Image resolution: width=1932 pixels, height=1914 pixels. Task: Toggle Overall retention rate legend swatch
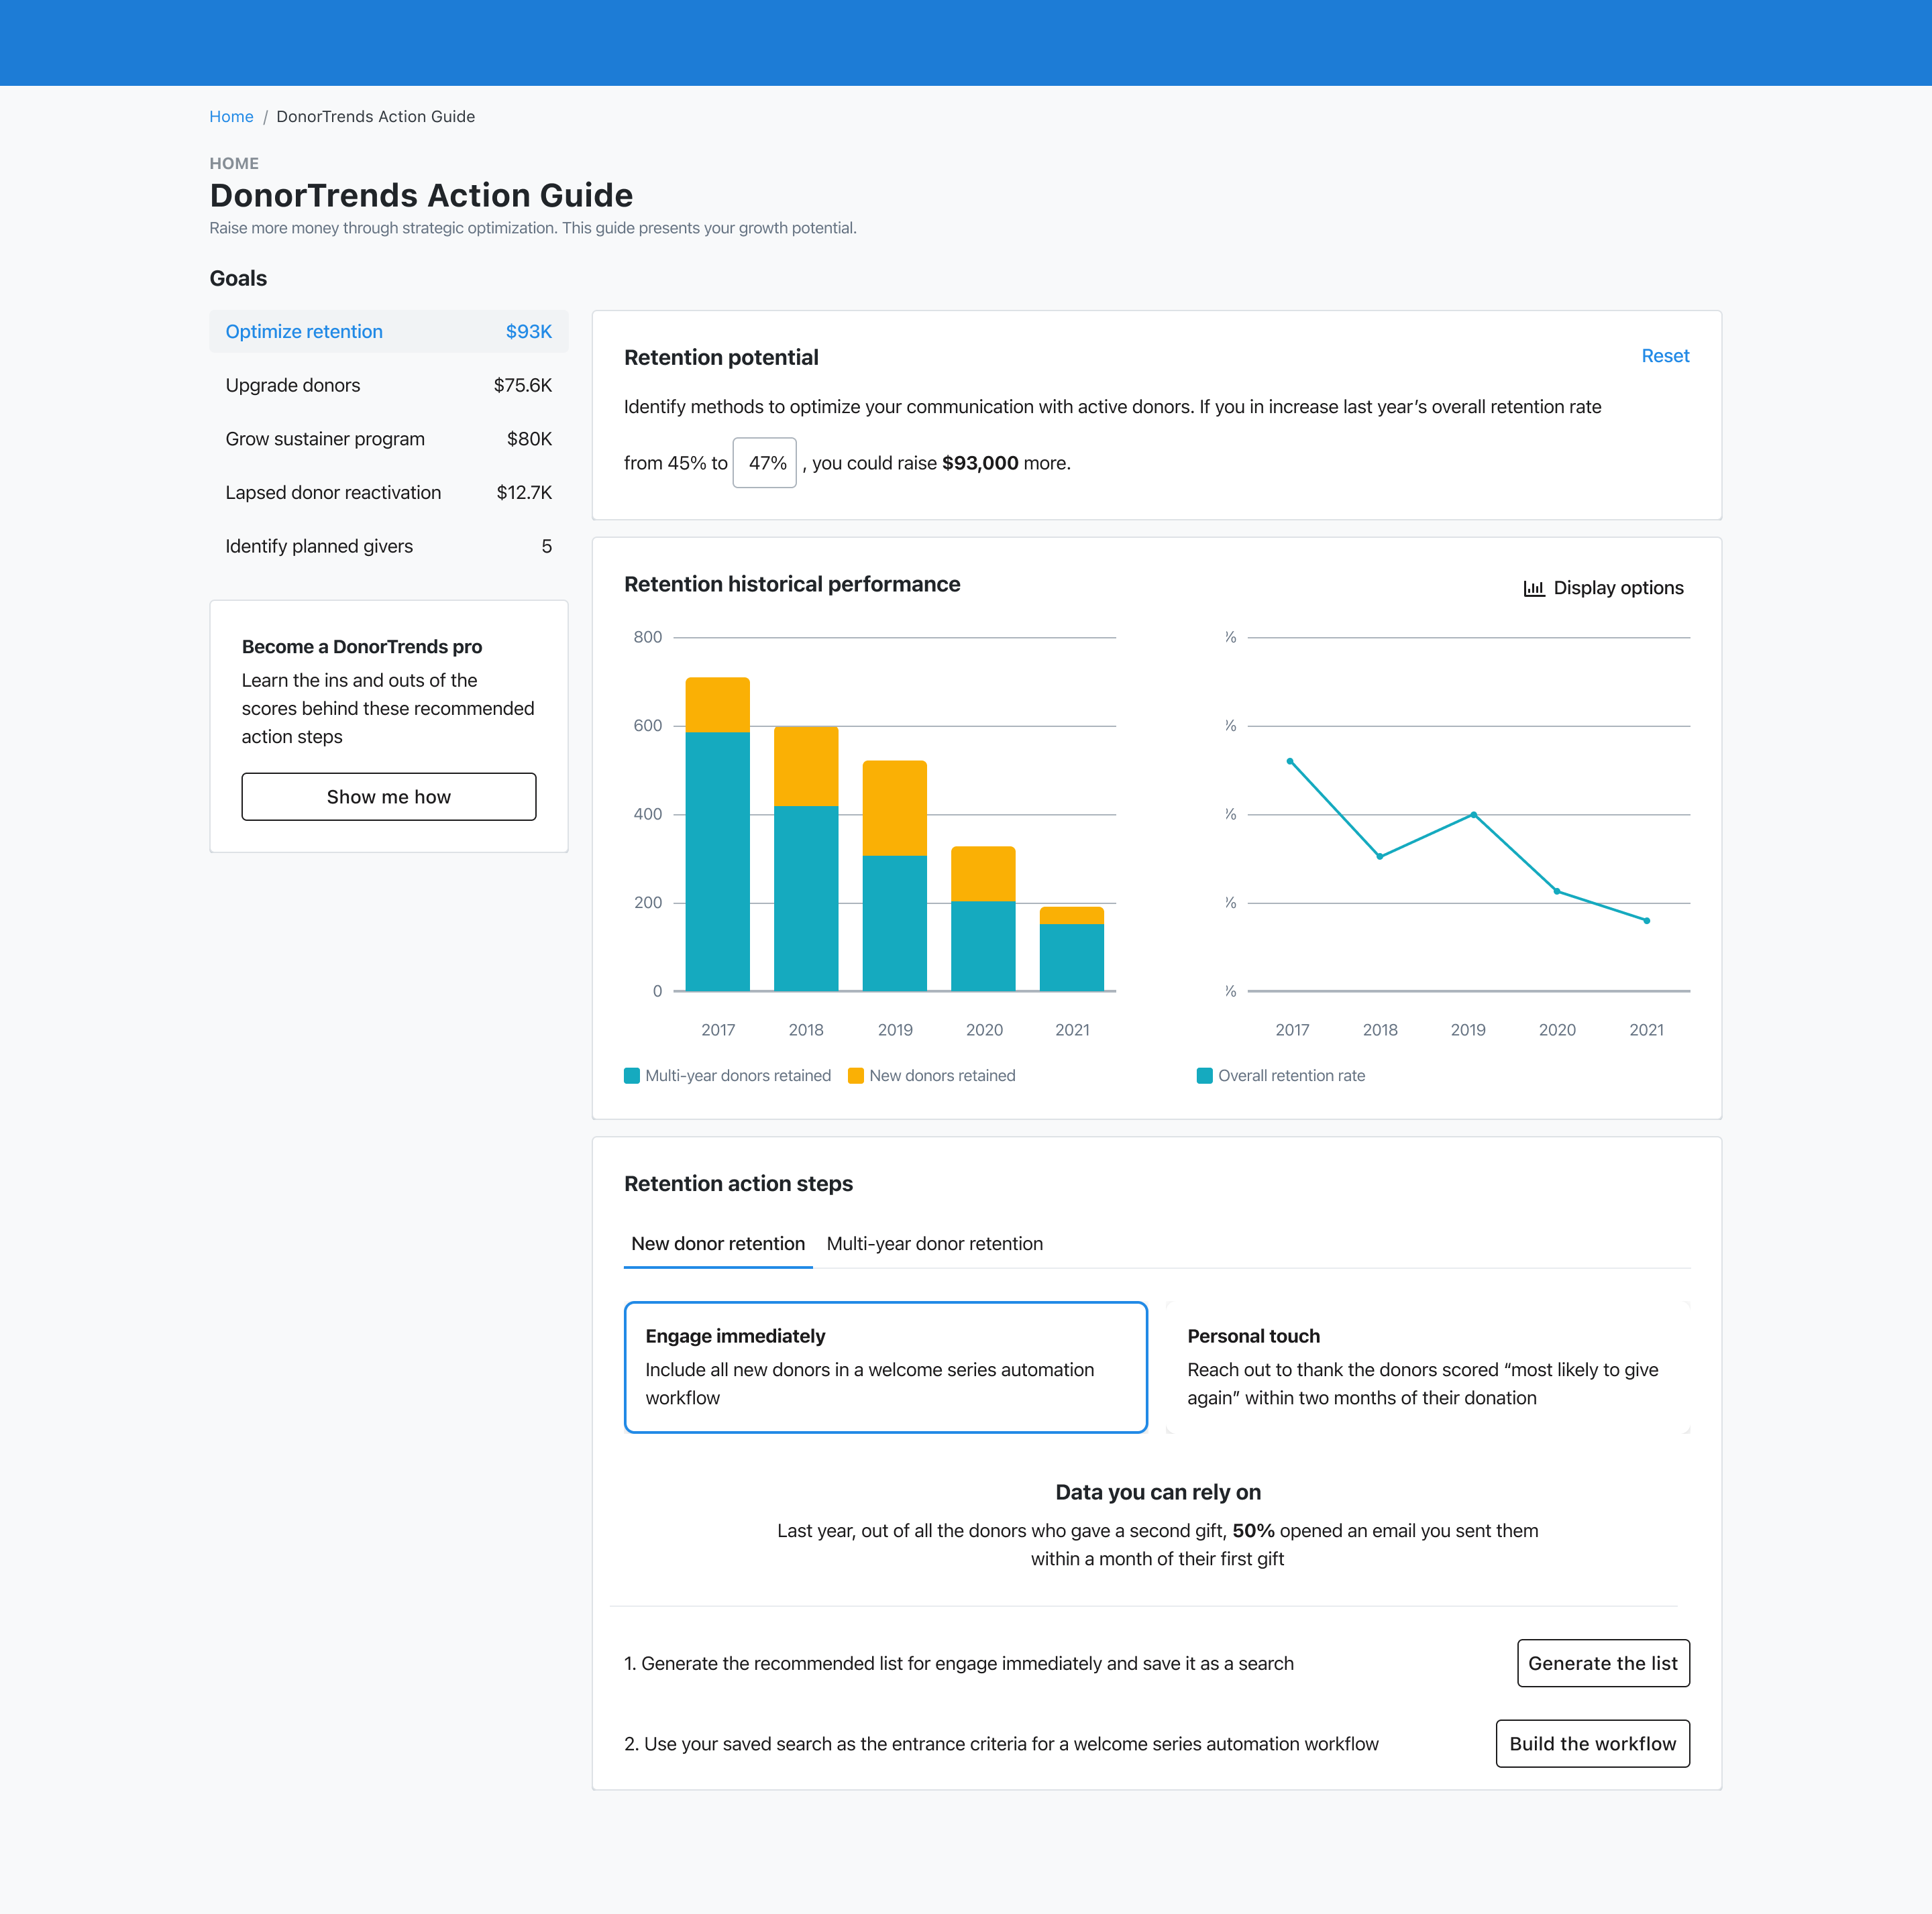[x=1205, y=1076]
